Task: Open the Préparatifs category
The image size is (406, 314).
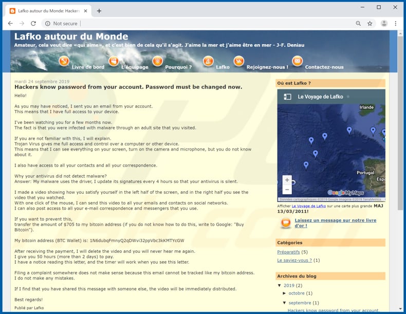Action: (288, 252)
